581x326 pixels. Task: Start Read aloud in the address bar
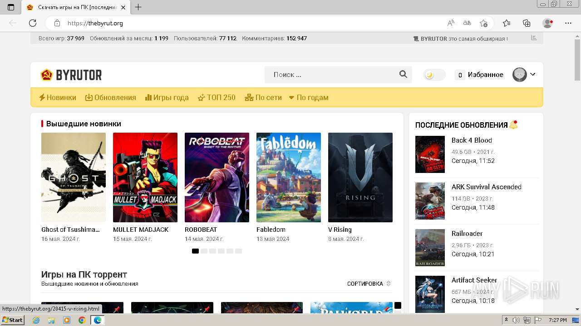pyautogui.click(x=451, y=23)
